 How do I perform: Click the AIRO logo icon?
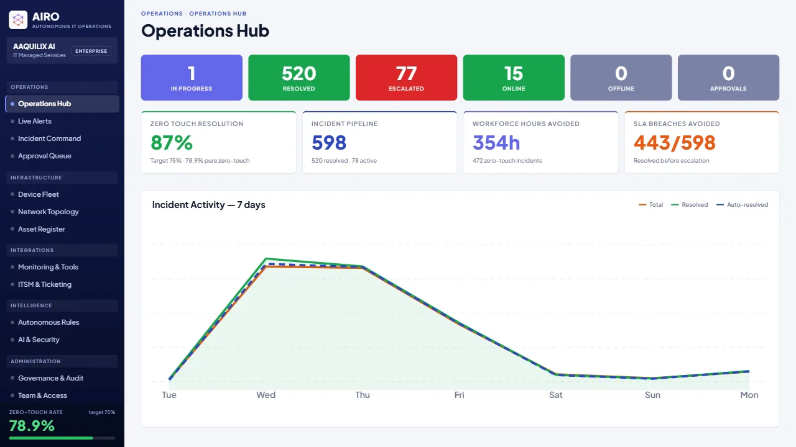18,20
